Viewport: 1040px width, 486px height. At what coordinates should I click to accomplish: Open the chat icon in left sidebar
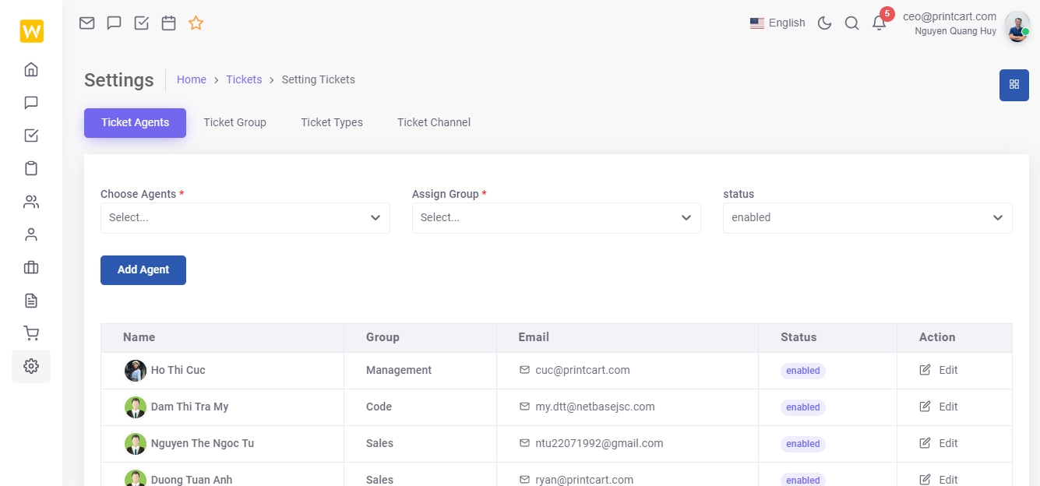click(31, 102)
